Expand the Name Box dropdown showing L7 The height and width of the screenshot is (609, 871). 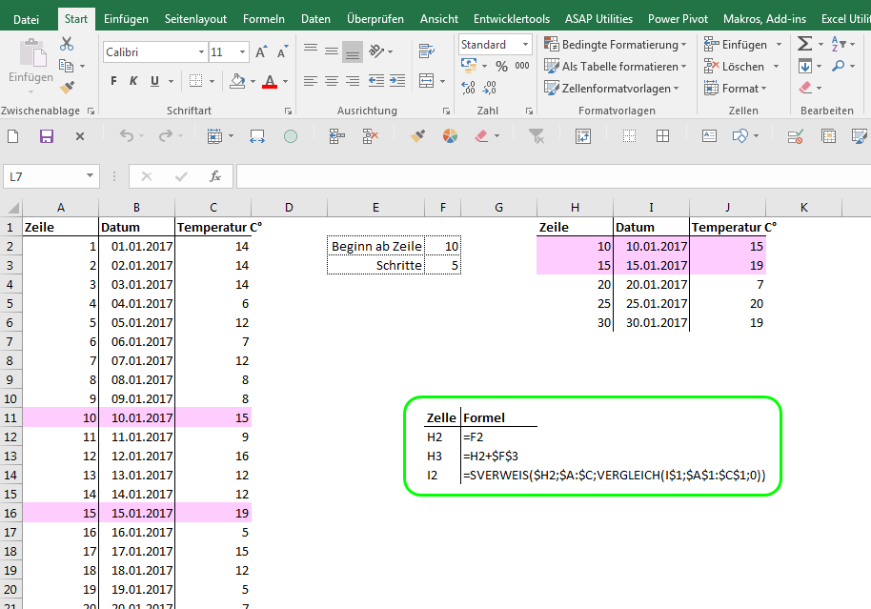point(91,176)
